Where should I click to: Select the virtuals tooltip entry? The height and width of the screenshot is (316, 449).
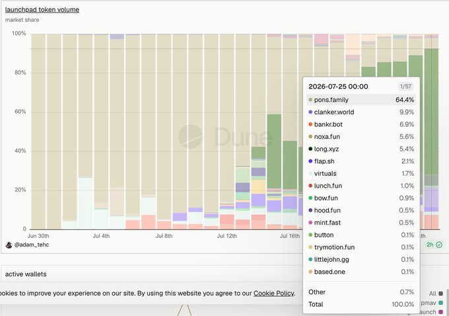[x=361, y=173]
